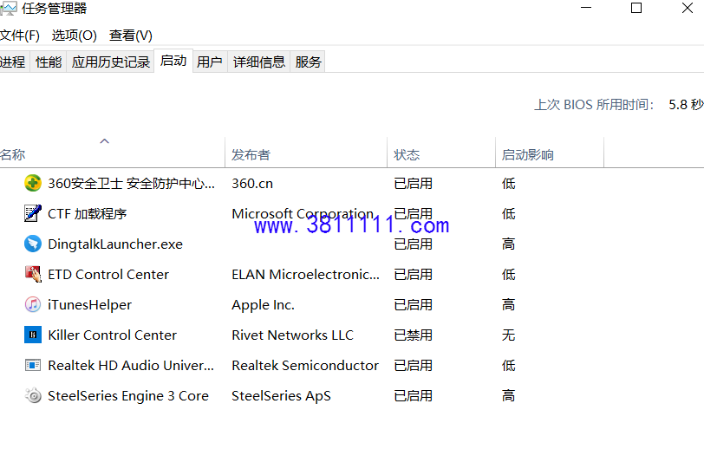704x449 pixels.
Task: Click the 高 impact of SteelSeries Engine
Action: pyautogui.click(x=509, y=395)
